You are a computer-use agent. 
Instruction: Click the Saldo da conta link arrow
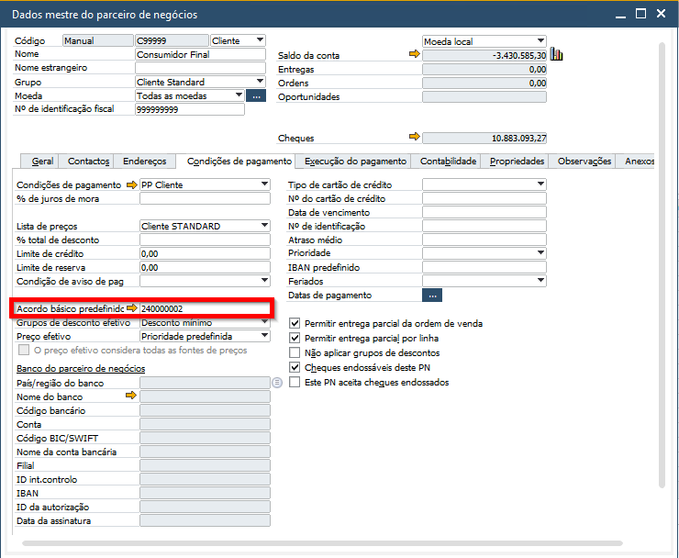pos(414,55)
